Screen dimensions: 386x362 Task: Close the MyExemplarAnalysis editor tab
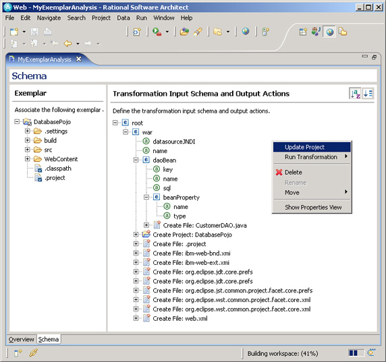pyautogui.click(x=78, y=59)
